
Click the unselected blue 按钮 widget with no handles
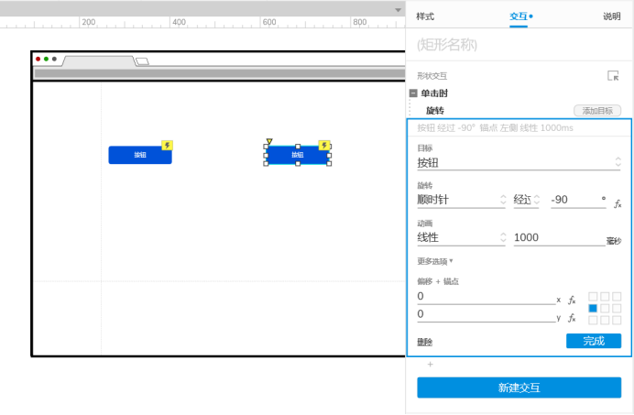pos(140,155)
